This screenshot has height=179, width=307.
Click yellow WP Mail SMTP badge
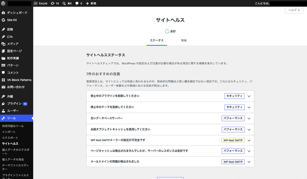(x=233, y=140)
